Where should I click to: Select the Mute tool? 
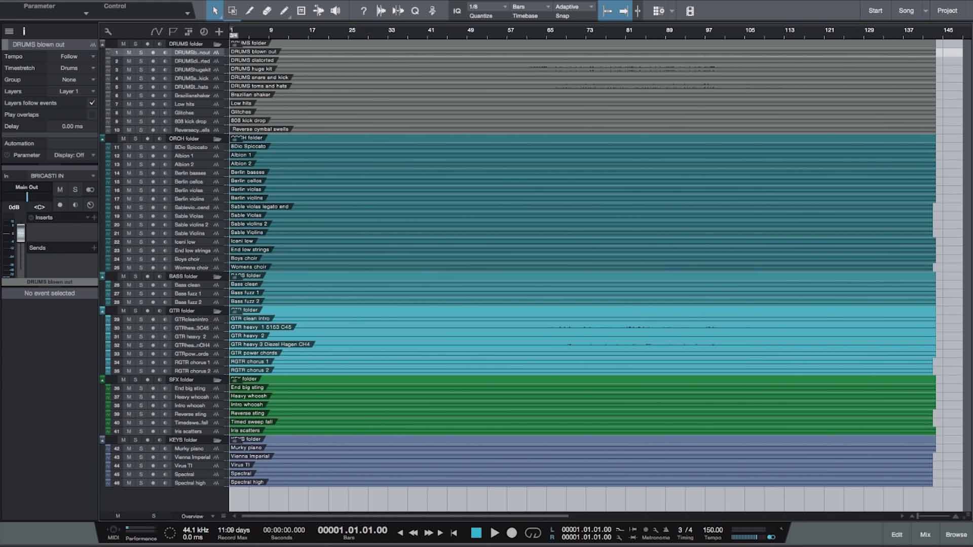(301, 11)
